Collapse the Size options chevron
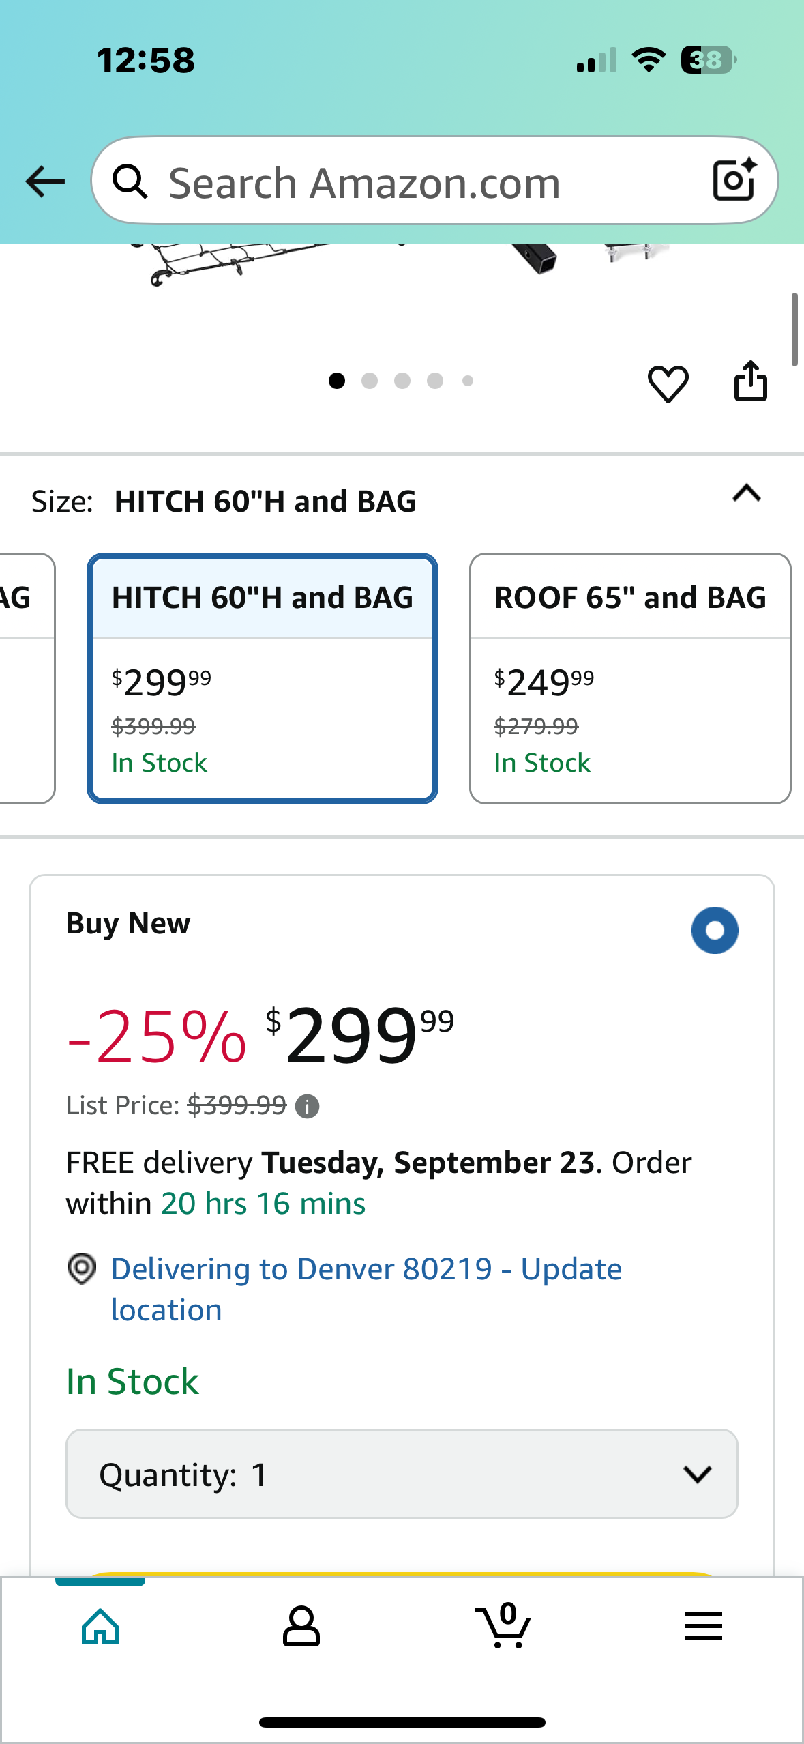This screenshot has height=1744, width=804. [747, 493]
